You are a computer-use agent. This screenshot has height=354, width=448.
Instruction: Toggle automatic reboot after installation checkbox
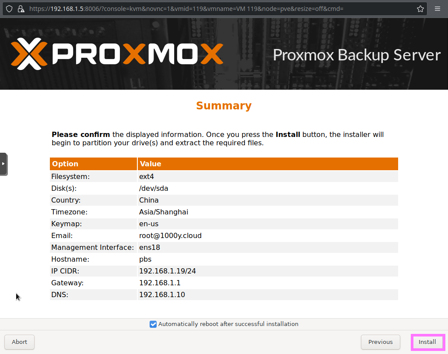point(153,324)
